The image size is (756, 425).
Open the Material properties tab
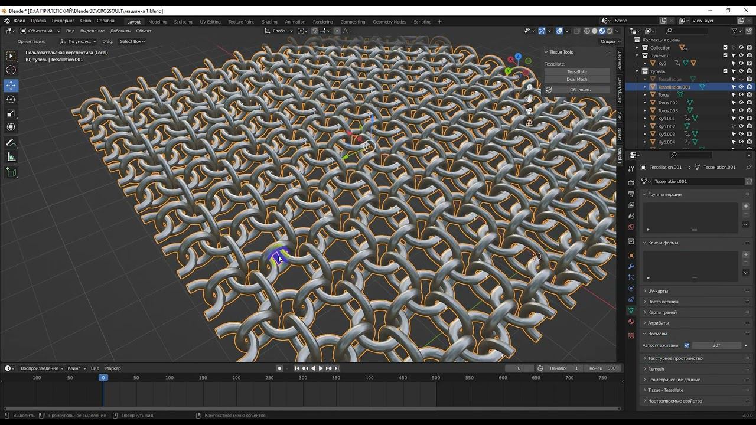coord(631,322)
